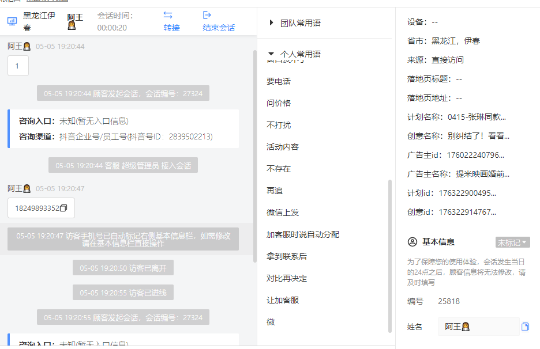Click the chat history scrollbar
Viewport: 540px width, 349px height.
coord(255,157)
